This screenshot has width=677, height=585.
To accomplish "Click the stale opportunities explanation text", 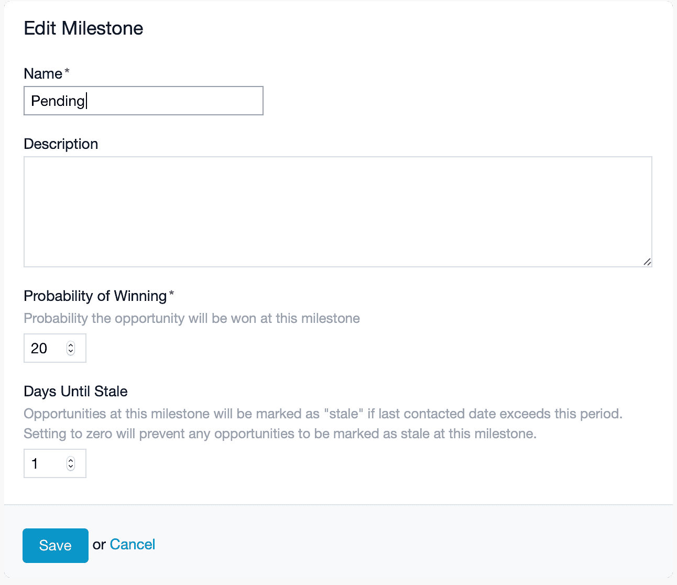I will [x=323, y=424].
